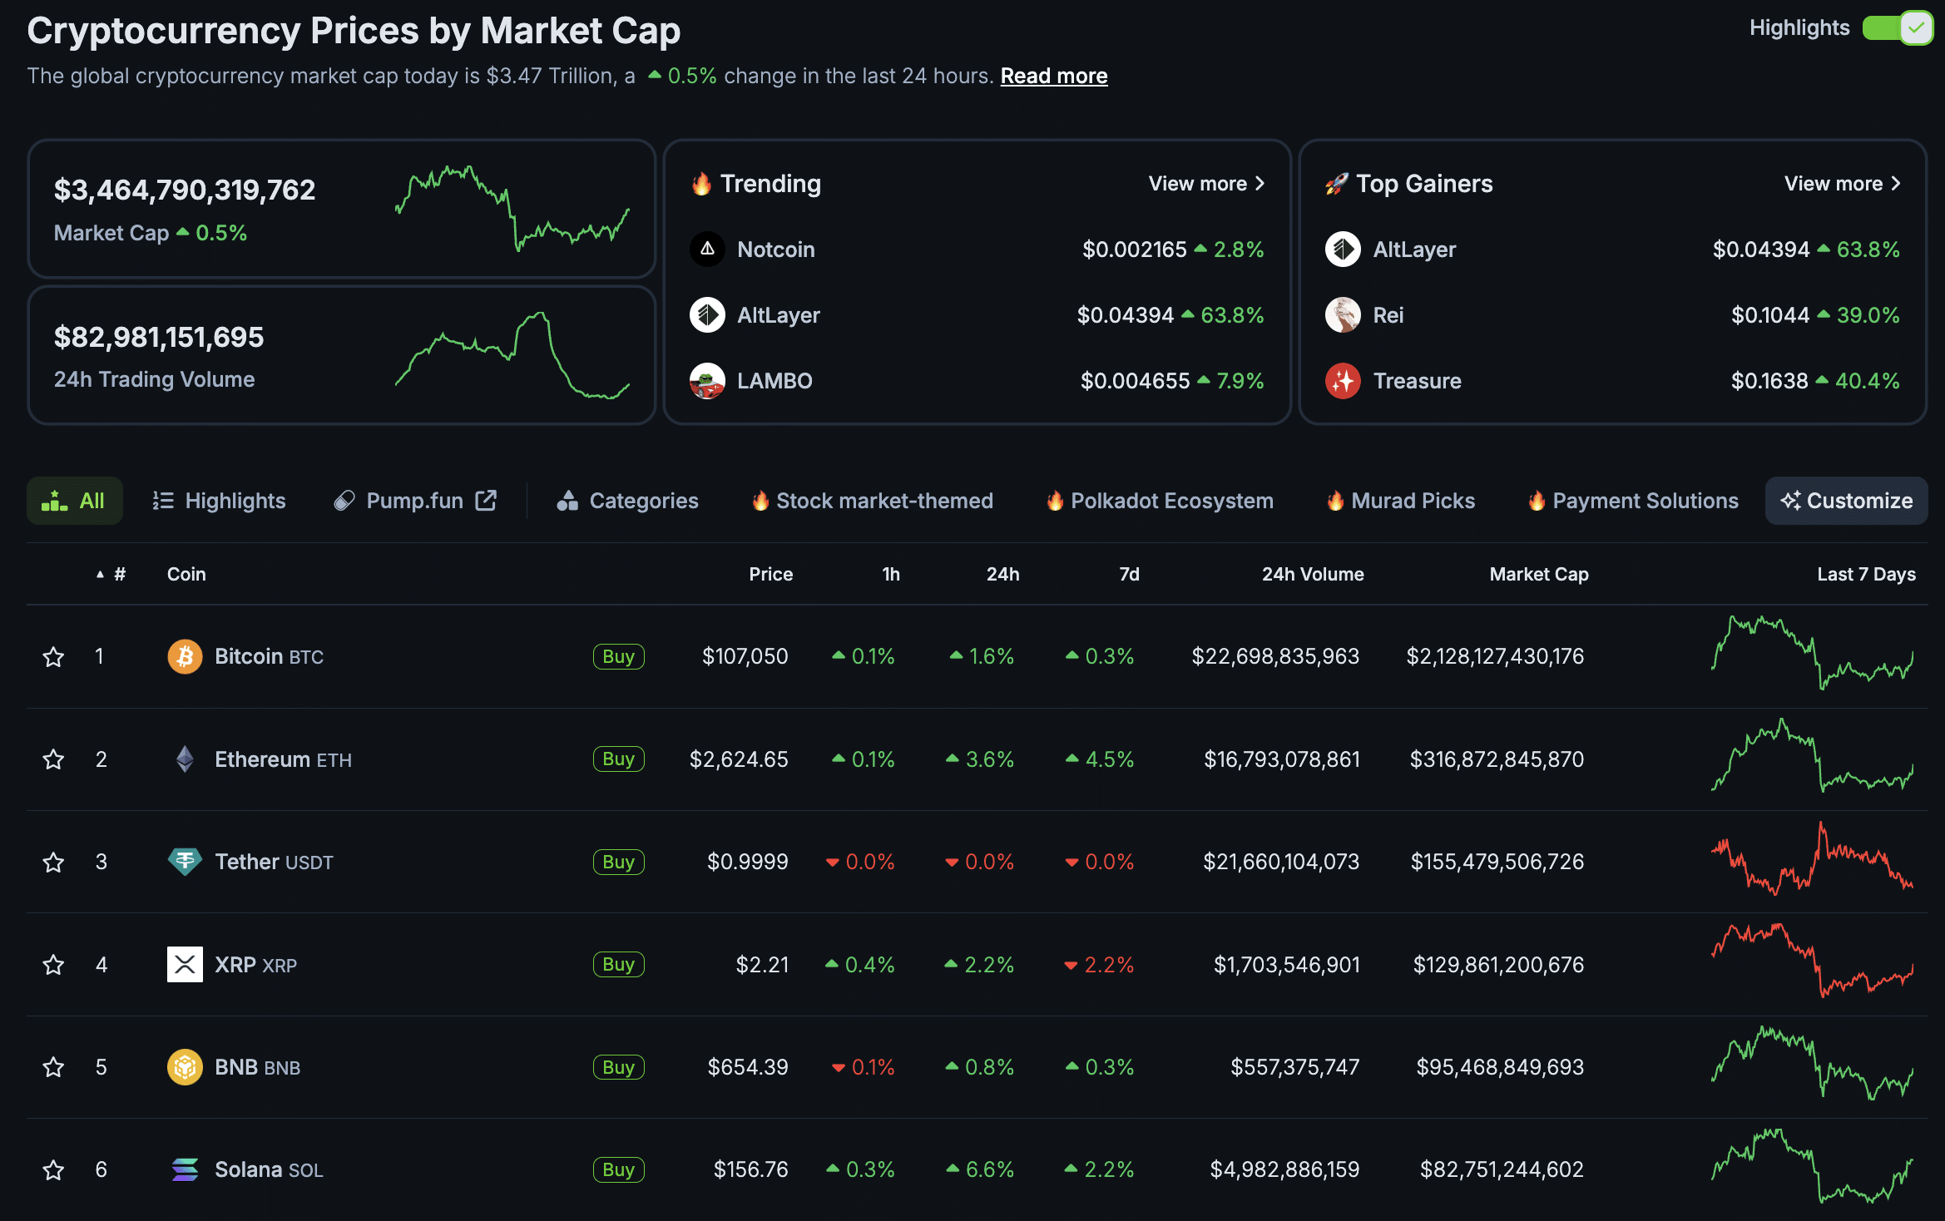Click the Tether logo icon
The image size is (1945, 1221).
(185, 862)
